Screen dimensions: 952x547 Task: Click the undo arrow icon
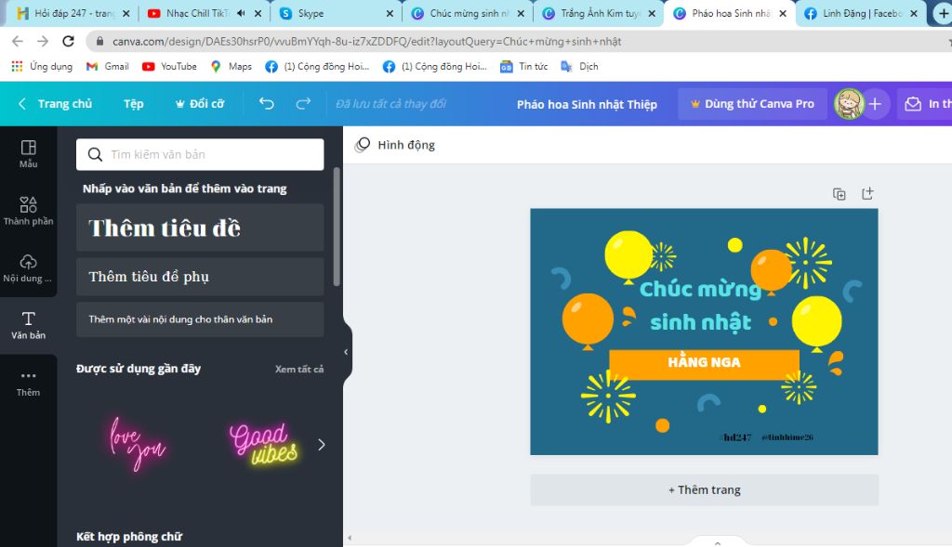click(x=267, y=104)
